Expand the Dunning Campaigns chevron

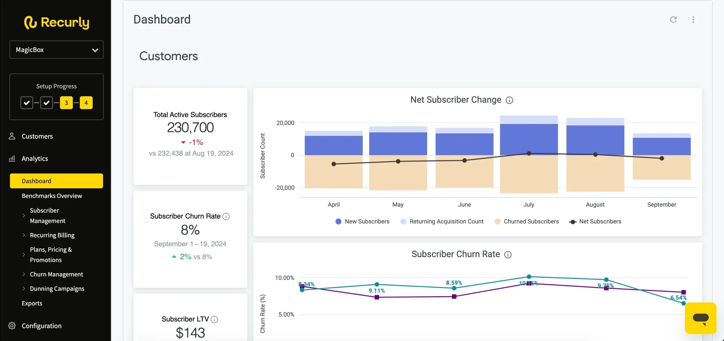[24, 289]
